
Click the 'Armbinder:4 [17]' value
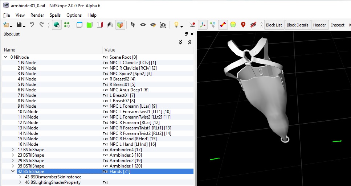[x=126, y=149]
